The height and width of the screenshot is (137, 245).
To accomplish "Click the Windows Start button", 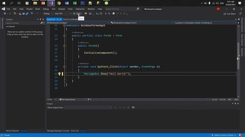I will point(4,3).
